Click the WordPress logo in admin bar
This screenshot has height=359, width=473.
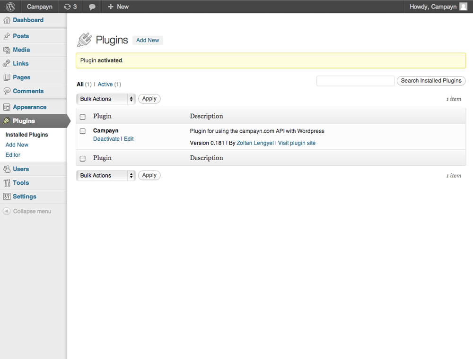[x=10, y=7]
